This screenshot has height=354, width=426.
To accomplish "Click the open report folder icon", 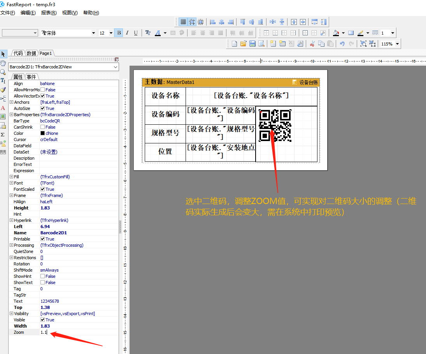I will (x=243, y=44).
